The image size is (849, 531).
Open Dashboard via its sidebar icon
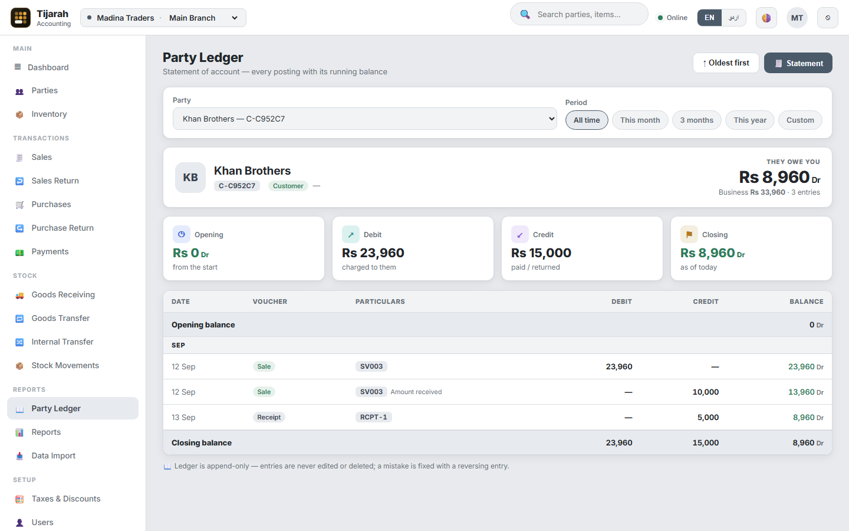(x=18, y=67)
